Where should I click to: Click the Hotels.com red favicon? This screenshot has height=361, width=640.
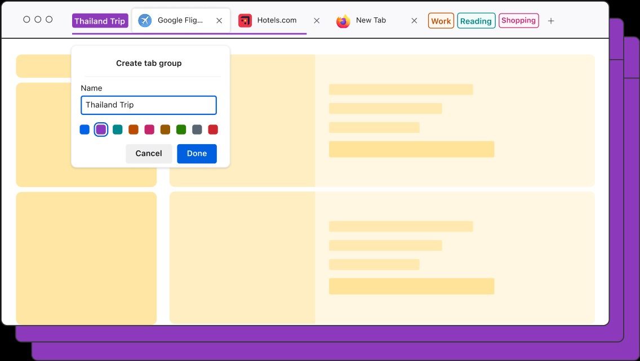245,21
